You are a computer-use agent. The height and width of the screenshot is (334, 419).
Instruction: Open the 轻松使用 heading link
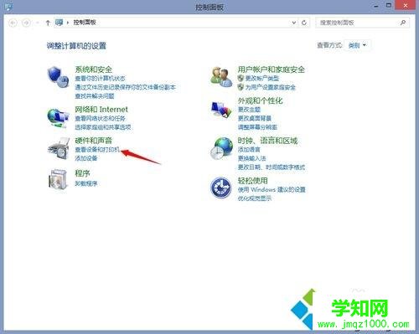pyautogui.click(x=253, y=181)
